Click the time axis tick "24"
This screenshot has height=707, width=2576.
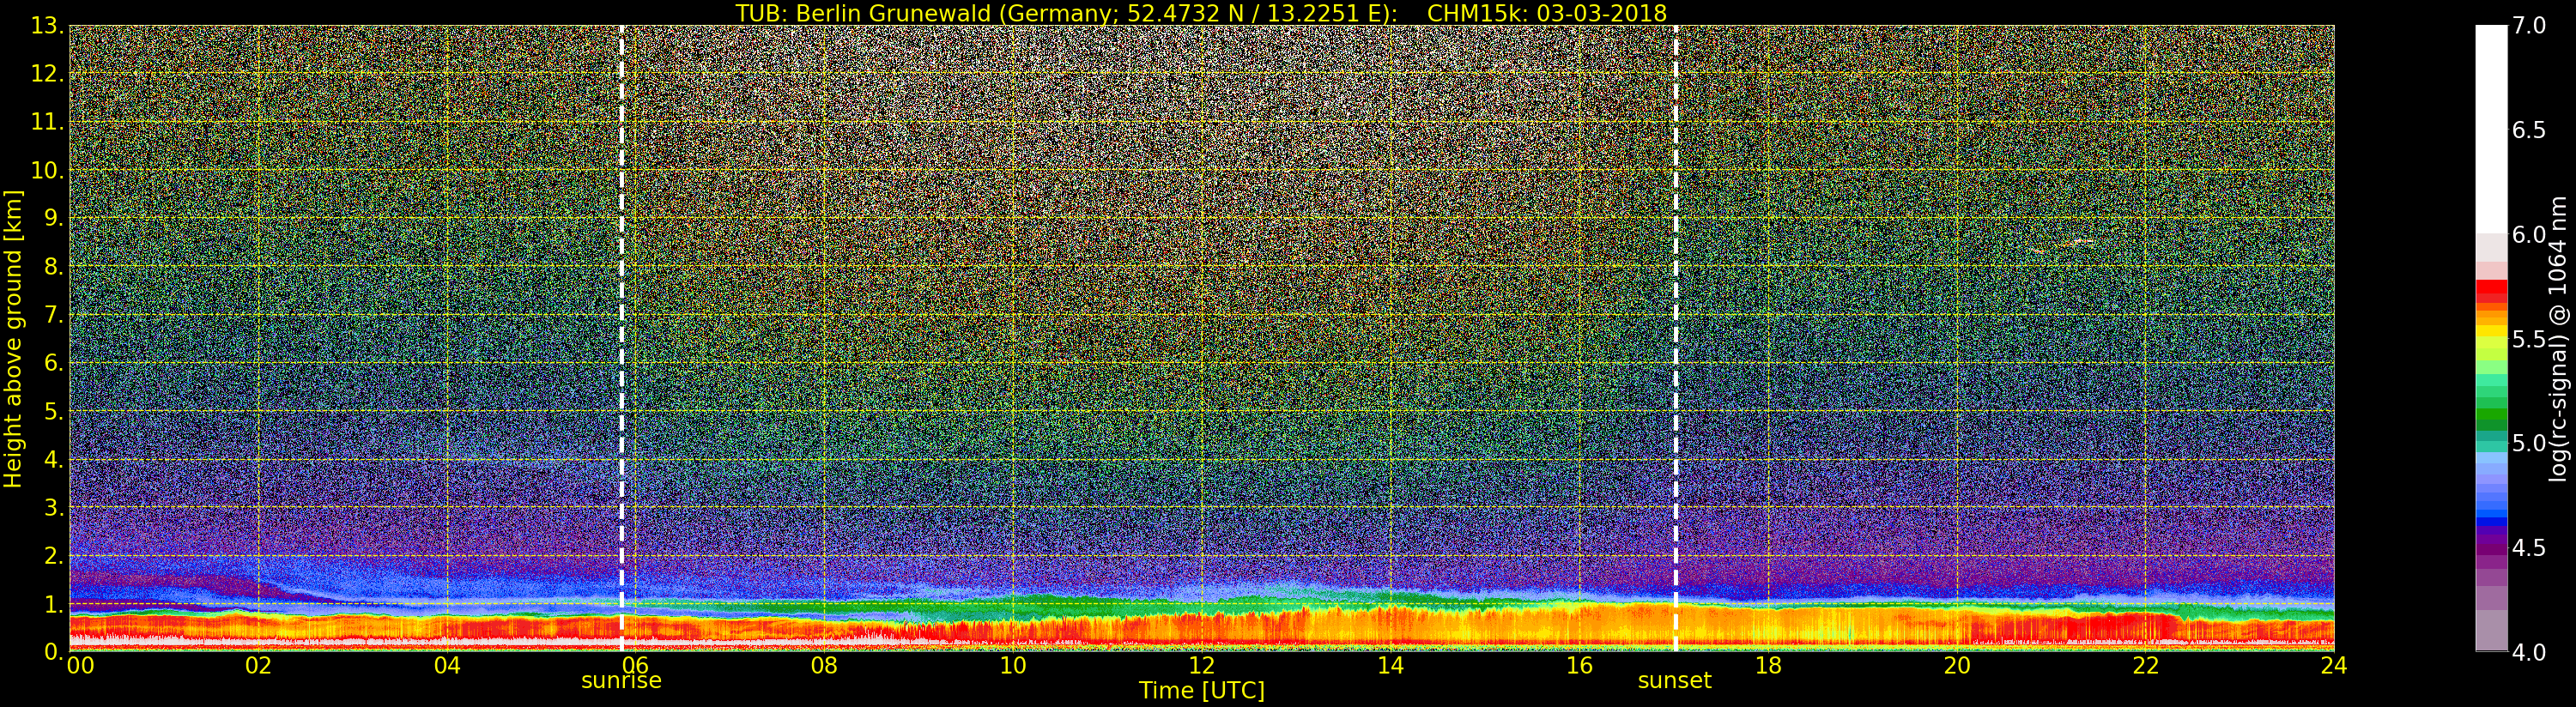(2334, 666)
